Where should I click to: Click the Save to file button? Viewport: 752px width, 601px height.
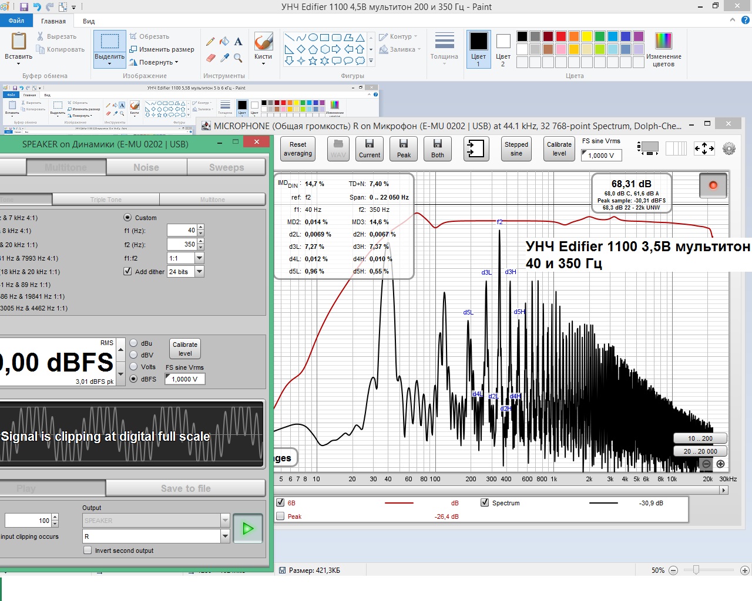tap(186, 488)
